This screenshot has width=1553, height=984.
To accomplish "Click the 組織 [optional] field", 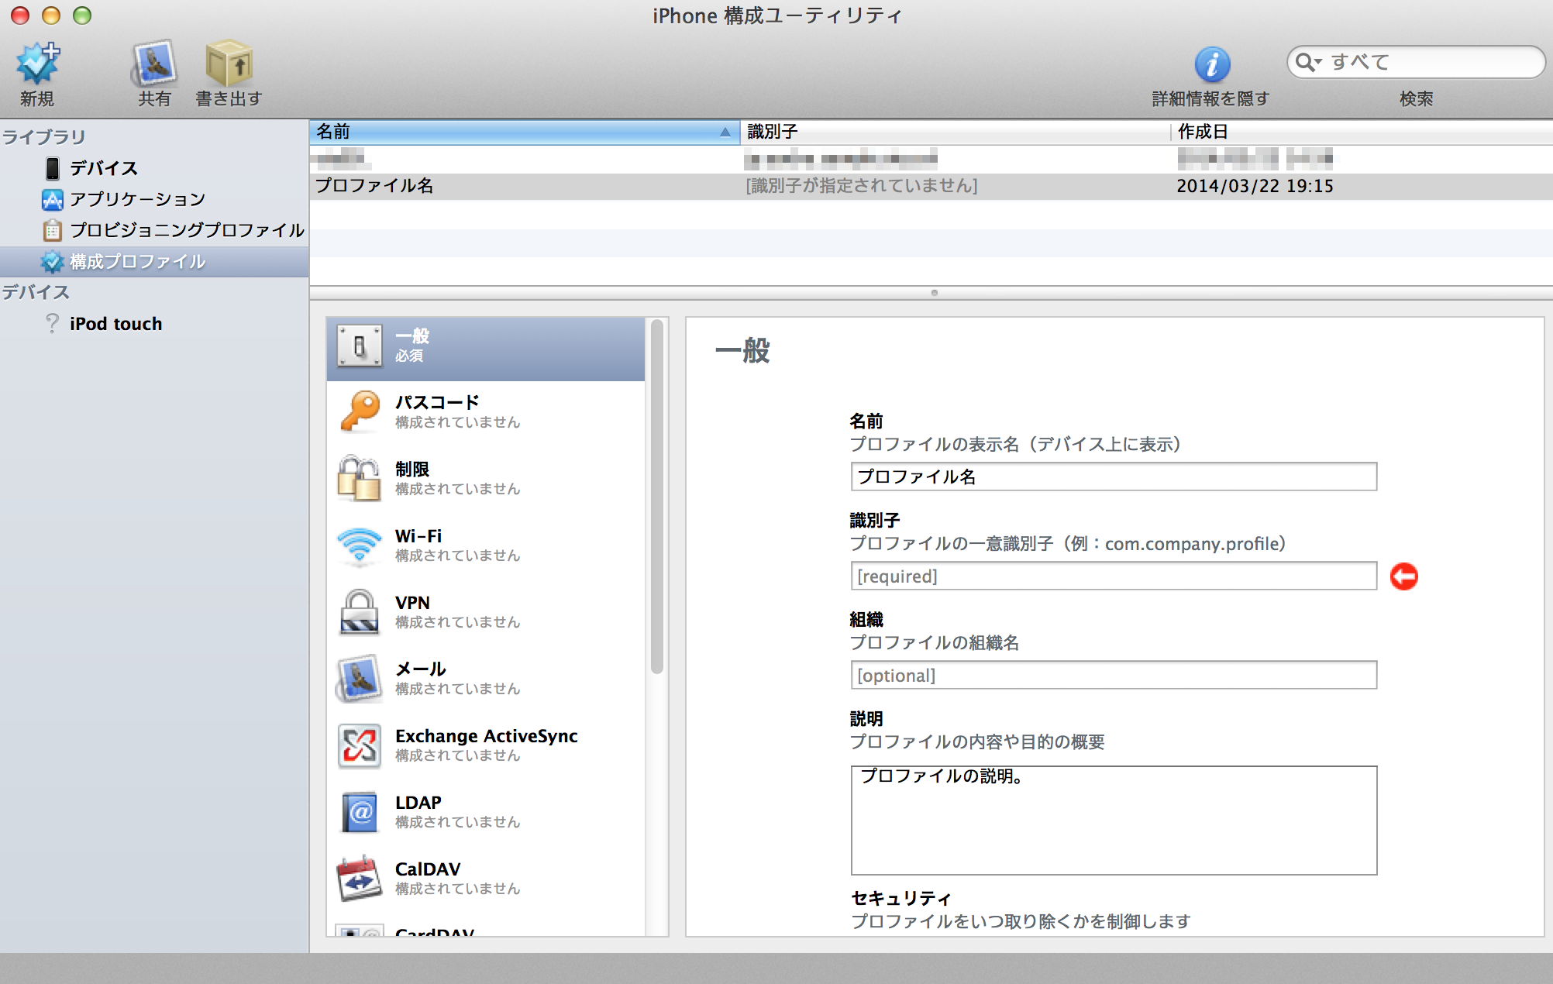I will pyautogui.click(x=1114, y=675).
